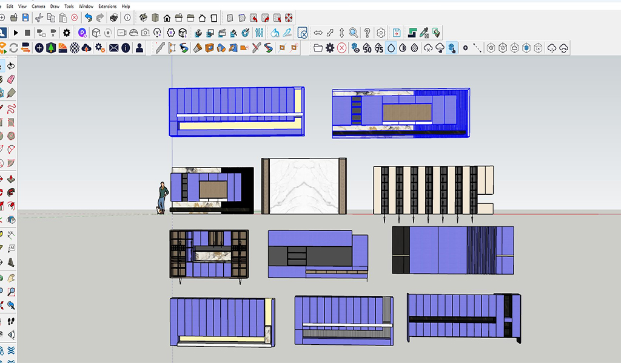The image size is (621, 363).
Task: Open the Window menu
Action: point(86,6)
